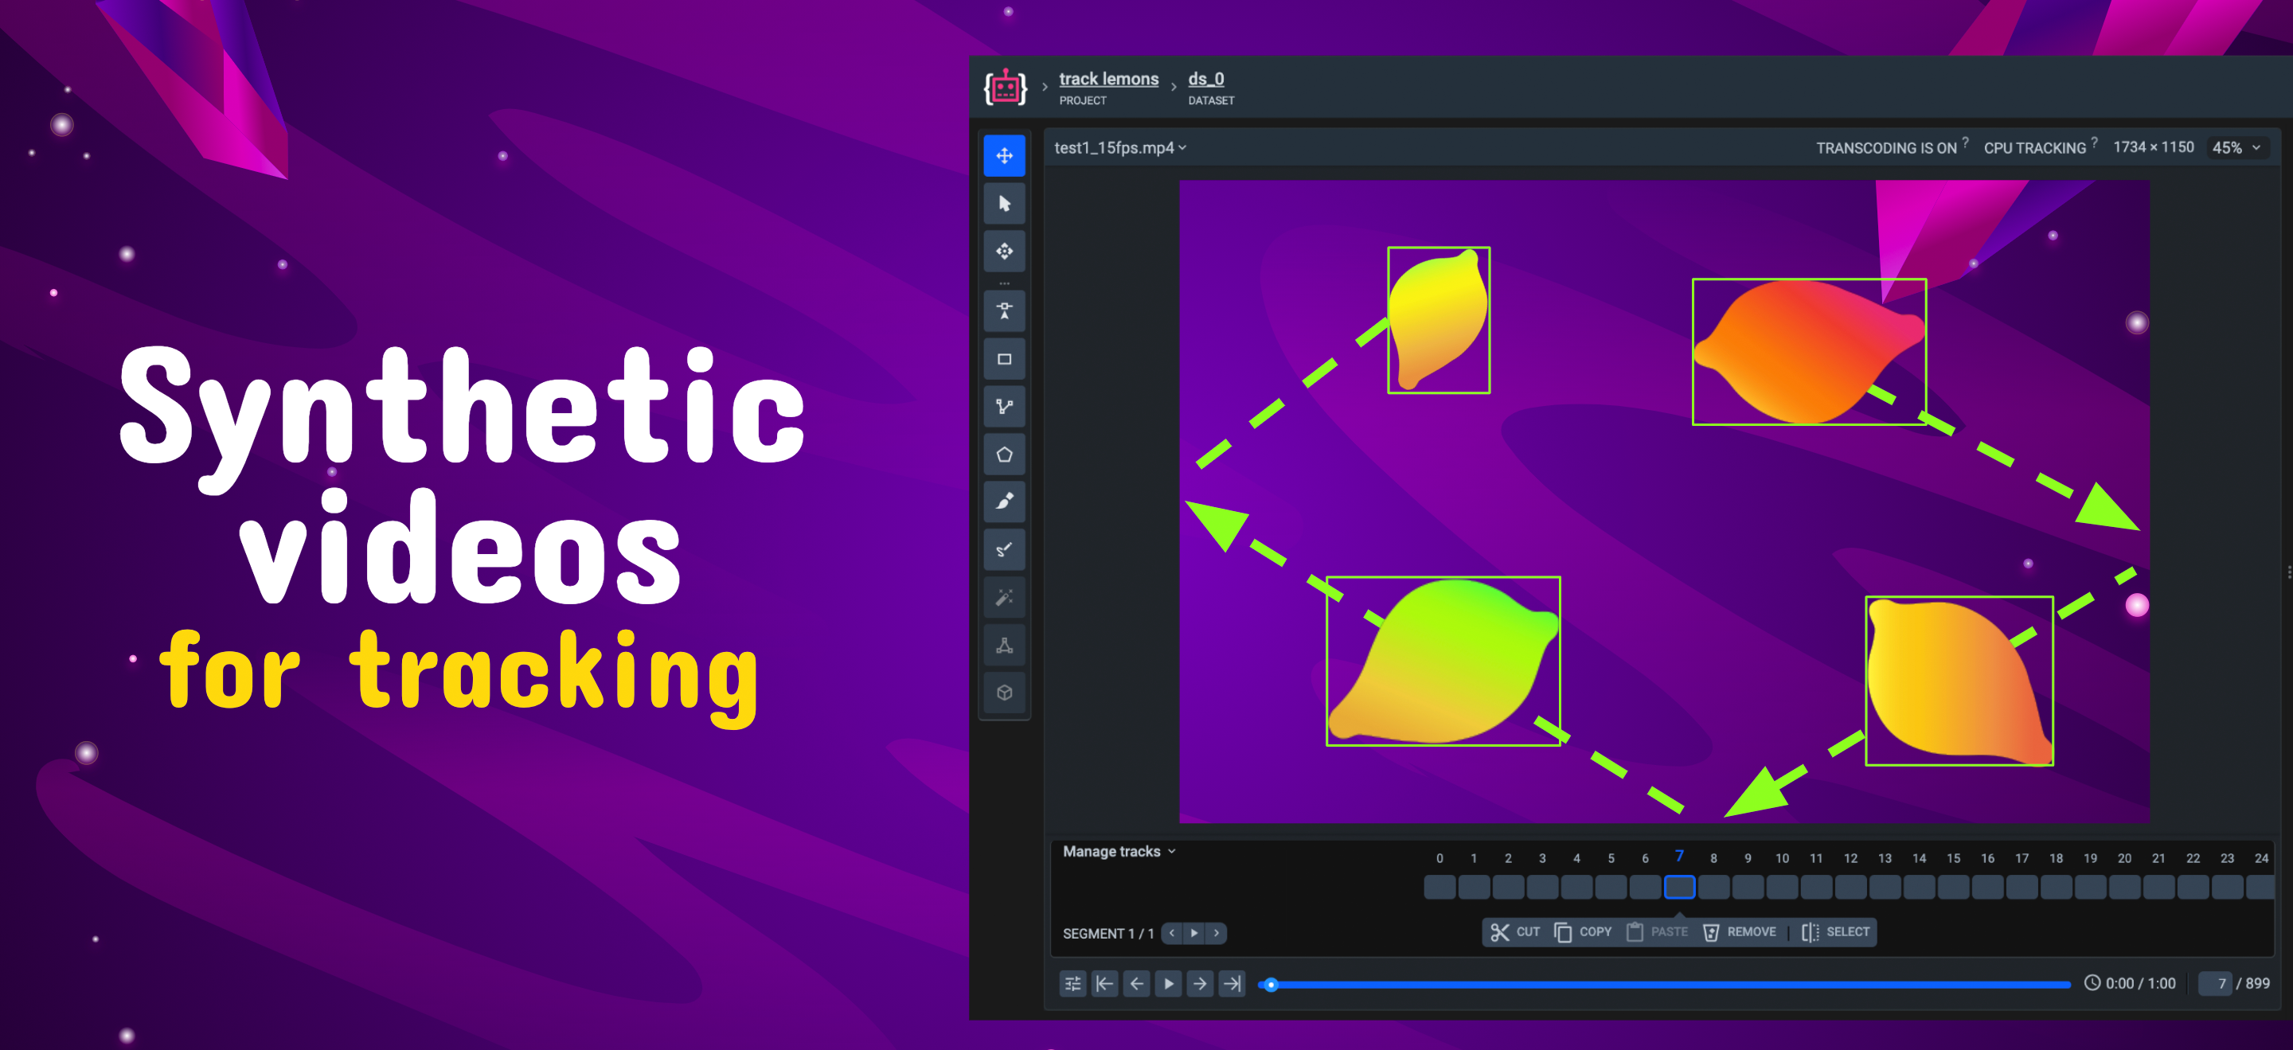Select the brush mask tool
The height and width of the screenshot is (1050, 2293).
tap(1004, 502)
